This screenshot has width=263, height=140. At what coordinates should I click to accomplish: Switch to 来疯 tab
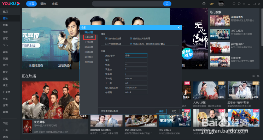point(55,4)
